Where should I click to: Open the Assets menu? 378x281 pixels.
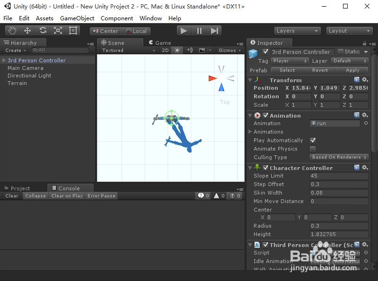pos(44,18)
